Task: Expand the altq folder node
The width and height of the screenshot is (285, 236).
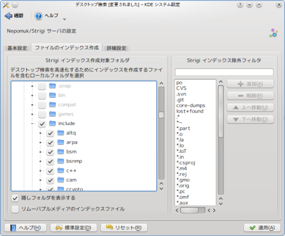Action: pos(40,133)
